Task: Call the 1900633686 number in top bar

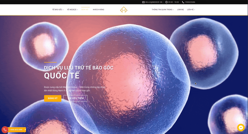Action: tap(190, 2)
